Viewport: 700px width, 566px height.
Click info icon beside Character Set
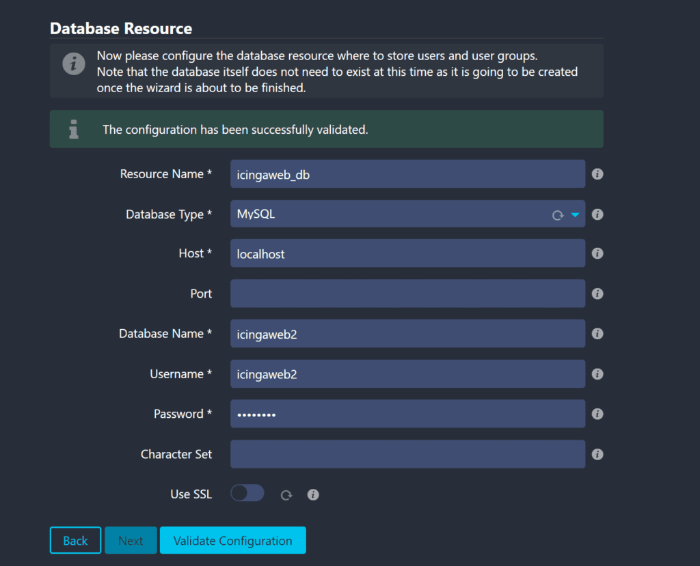[x=597, y=454]
